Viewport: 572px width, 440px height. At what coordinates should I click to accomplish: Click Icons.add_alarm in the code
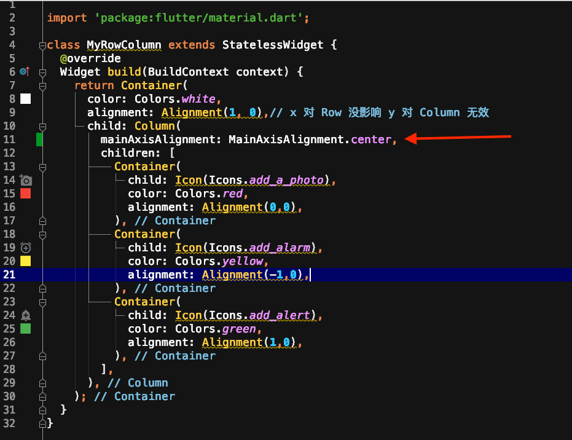tap(259, 248)
